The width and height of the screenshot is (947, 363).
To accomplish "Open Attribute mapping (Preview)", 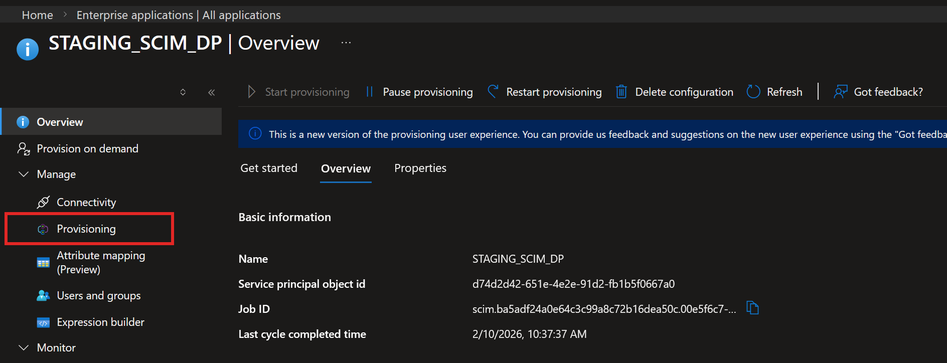I will [101, 262].
